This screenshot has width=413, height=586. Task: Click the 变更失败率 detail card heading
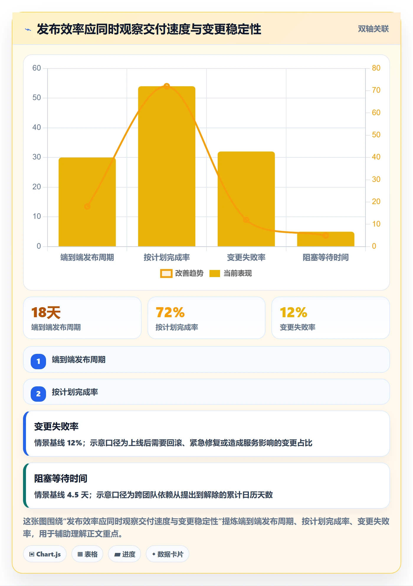[x=56, y=426]
